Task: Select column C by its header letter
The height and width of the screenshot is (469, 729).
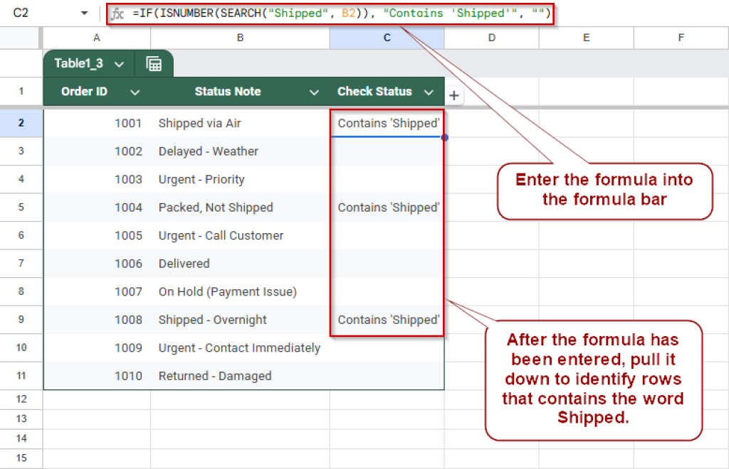Action: pyautogui.click(x=387, y=39)
